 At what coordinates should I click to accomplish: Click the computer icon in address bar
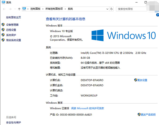coord(24,9)
